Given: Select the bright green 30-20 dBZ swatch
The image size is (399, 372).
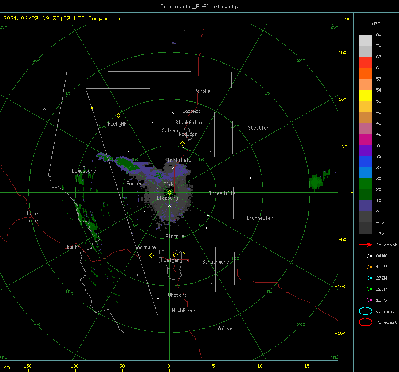Looking at the screenshot, I should click(365, 184).
